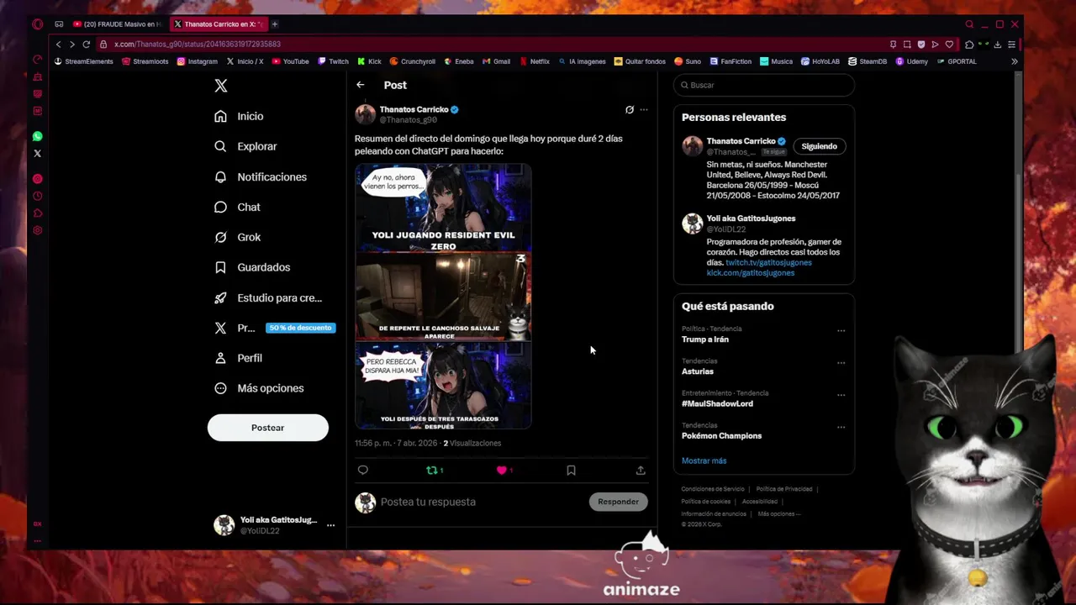Click Siguiendo button for Thanatos Carricko

(819, 146)
